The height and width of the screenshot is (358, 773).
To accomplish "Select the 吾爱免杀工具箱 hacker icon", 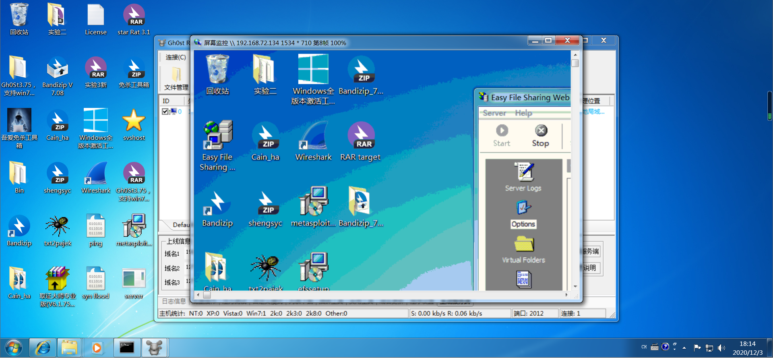I will (19, 129).
